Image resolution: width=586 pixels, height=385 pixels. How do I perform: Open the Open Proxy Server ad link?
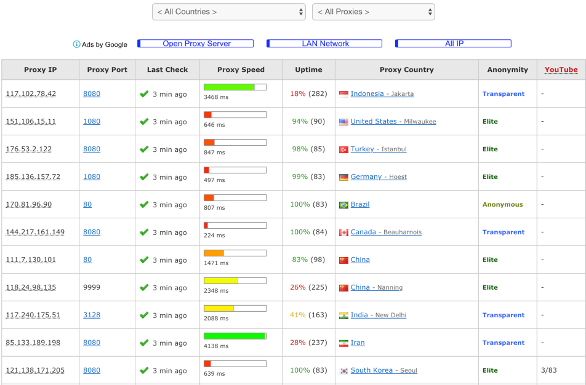[x=196, y=44]
